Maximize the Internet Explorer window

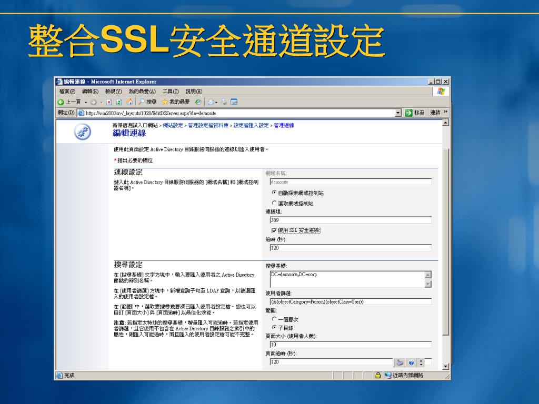point(437,82)
